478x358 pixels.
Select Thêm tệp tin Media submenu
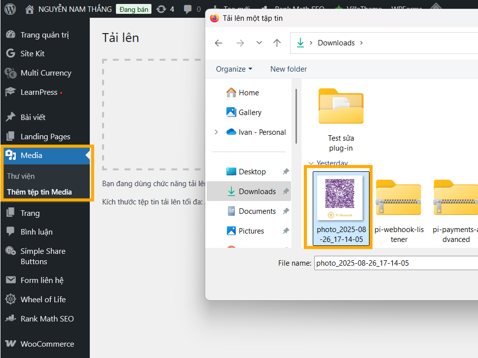[x=39, y=192]
